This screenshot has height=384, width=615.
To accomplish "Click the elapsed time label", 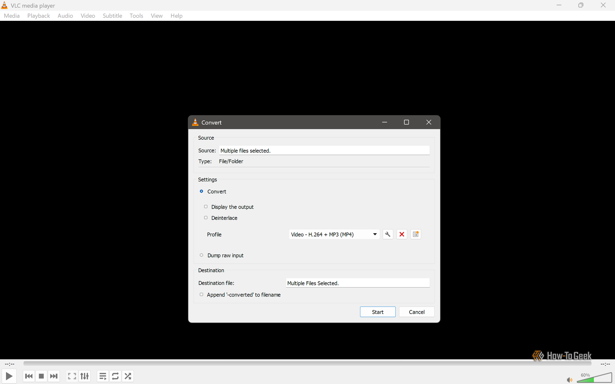I will tap(10, 364).
